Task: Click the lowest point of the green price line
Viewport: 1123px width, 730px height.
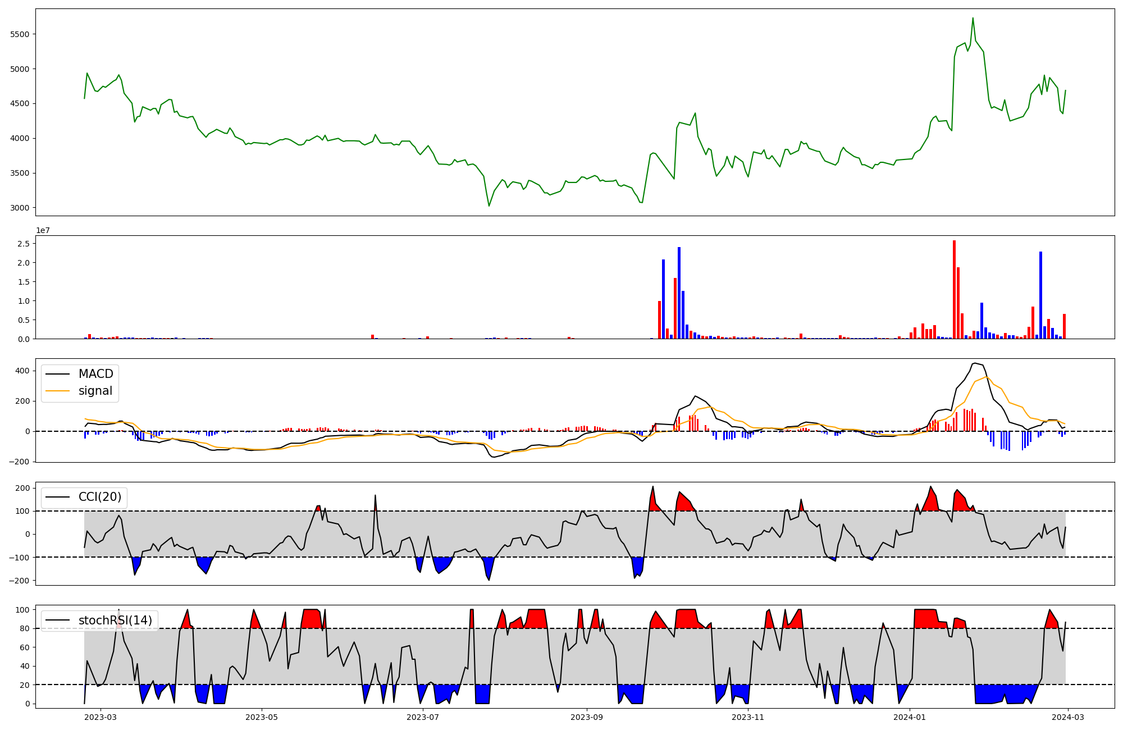Action: (489, 206)
